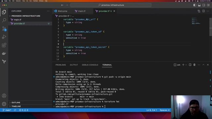The image size is (212, 119).
Task: Open the Extensions view
Action: click(x=4, y=45)
